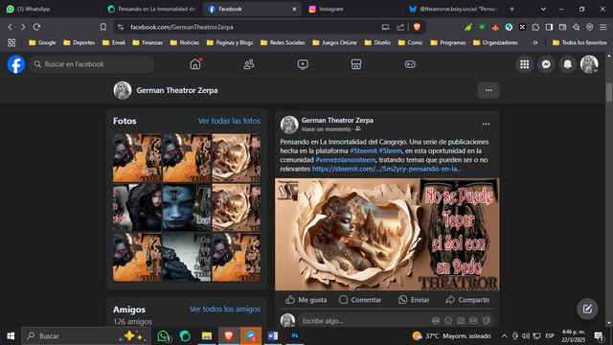This screenshot has height=345, width=613.
Task: Insert an avatar sticker in the comment
Action: coord(436,321)
